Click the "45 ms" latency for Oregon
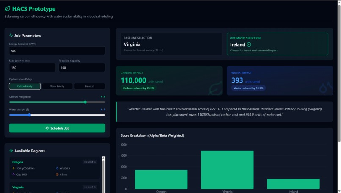The image size is (341, 193). [x=63, y=174]
